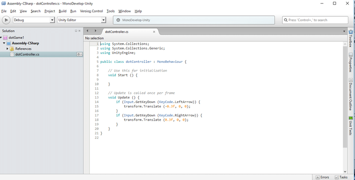
Task: Open the Unit Tests side pad
Action: point(351,126)
